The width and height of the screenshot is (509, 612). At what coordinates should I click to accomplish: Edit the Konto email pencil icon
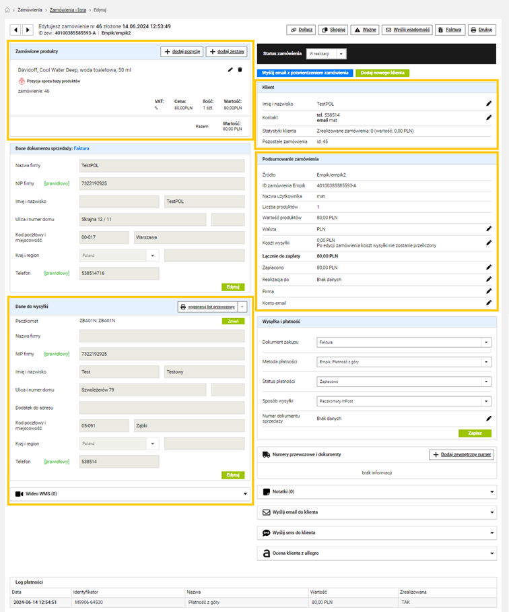click(x=489, y=303)
